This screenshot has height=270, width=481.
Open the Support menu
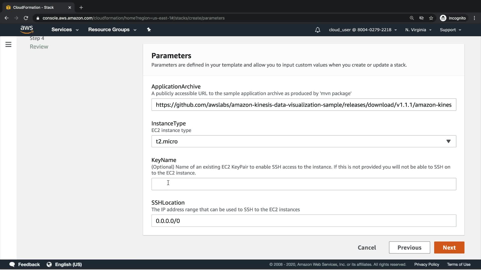click(450, 30)
